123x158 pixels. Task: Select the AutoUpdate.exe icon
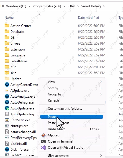pyautogui.click(x=7, y=108)
